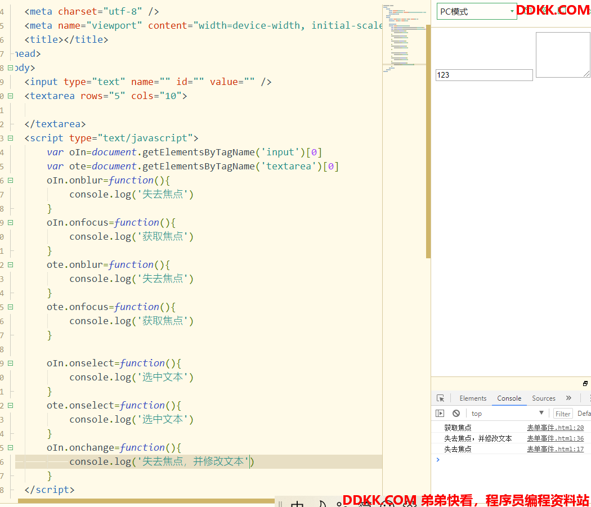This screenshot has width=591, height=507.
Task: Switch to the Sources tab
Action: coord(544,398)
